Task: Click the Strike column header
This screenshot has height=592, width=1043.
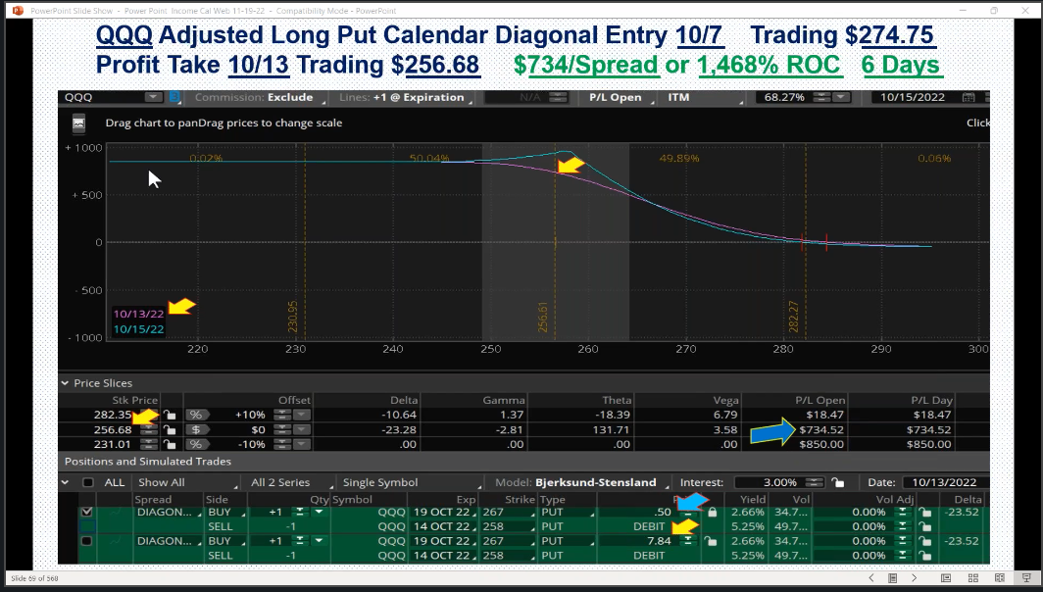Action: pos(520,500)
